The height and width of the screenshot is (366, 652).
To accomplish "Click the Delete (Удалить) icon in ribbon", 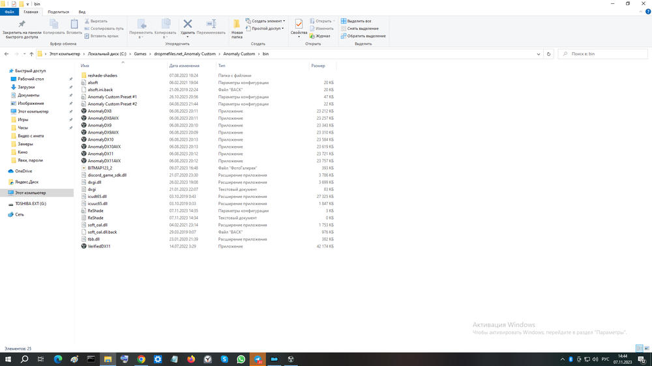I will pos(188,25).
